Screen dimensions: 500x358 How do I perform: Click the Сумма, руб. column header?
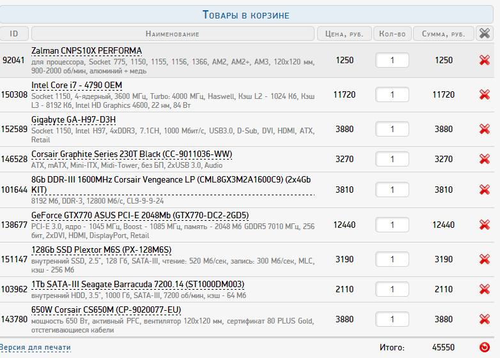coord(444,33)
